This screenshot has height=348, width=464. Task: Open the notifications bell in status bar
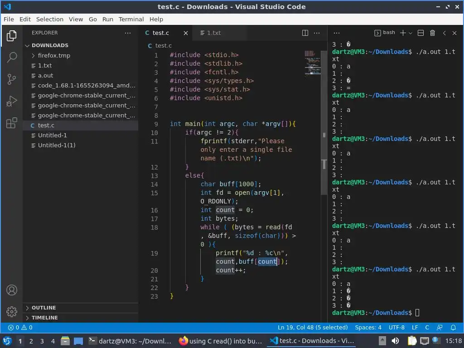(x=453, y=327)
